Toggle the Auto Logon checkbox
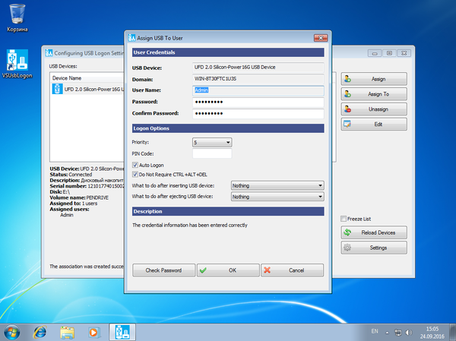This screenshot has height=341, width=456. point(136,165)
